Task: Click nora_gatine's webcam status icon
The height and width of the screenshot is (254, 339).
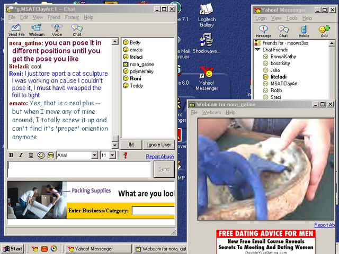Action: 126,64
